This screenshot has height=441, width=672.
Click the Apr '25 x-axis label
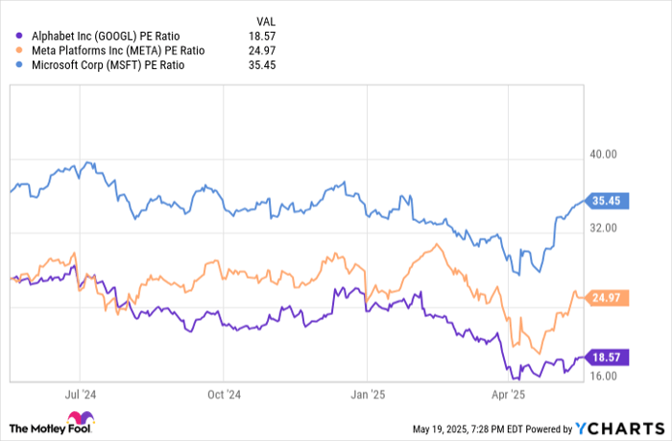point(507,394)
